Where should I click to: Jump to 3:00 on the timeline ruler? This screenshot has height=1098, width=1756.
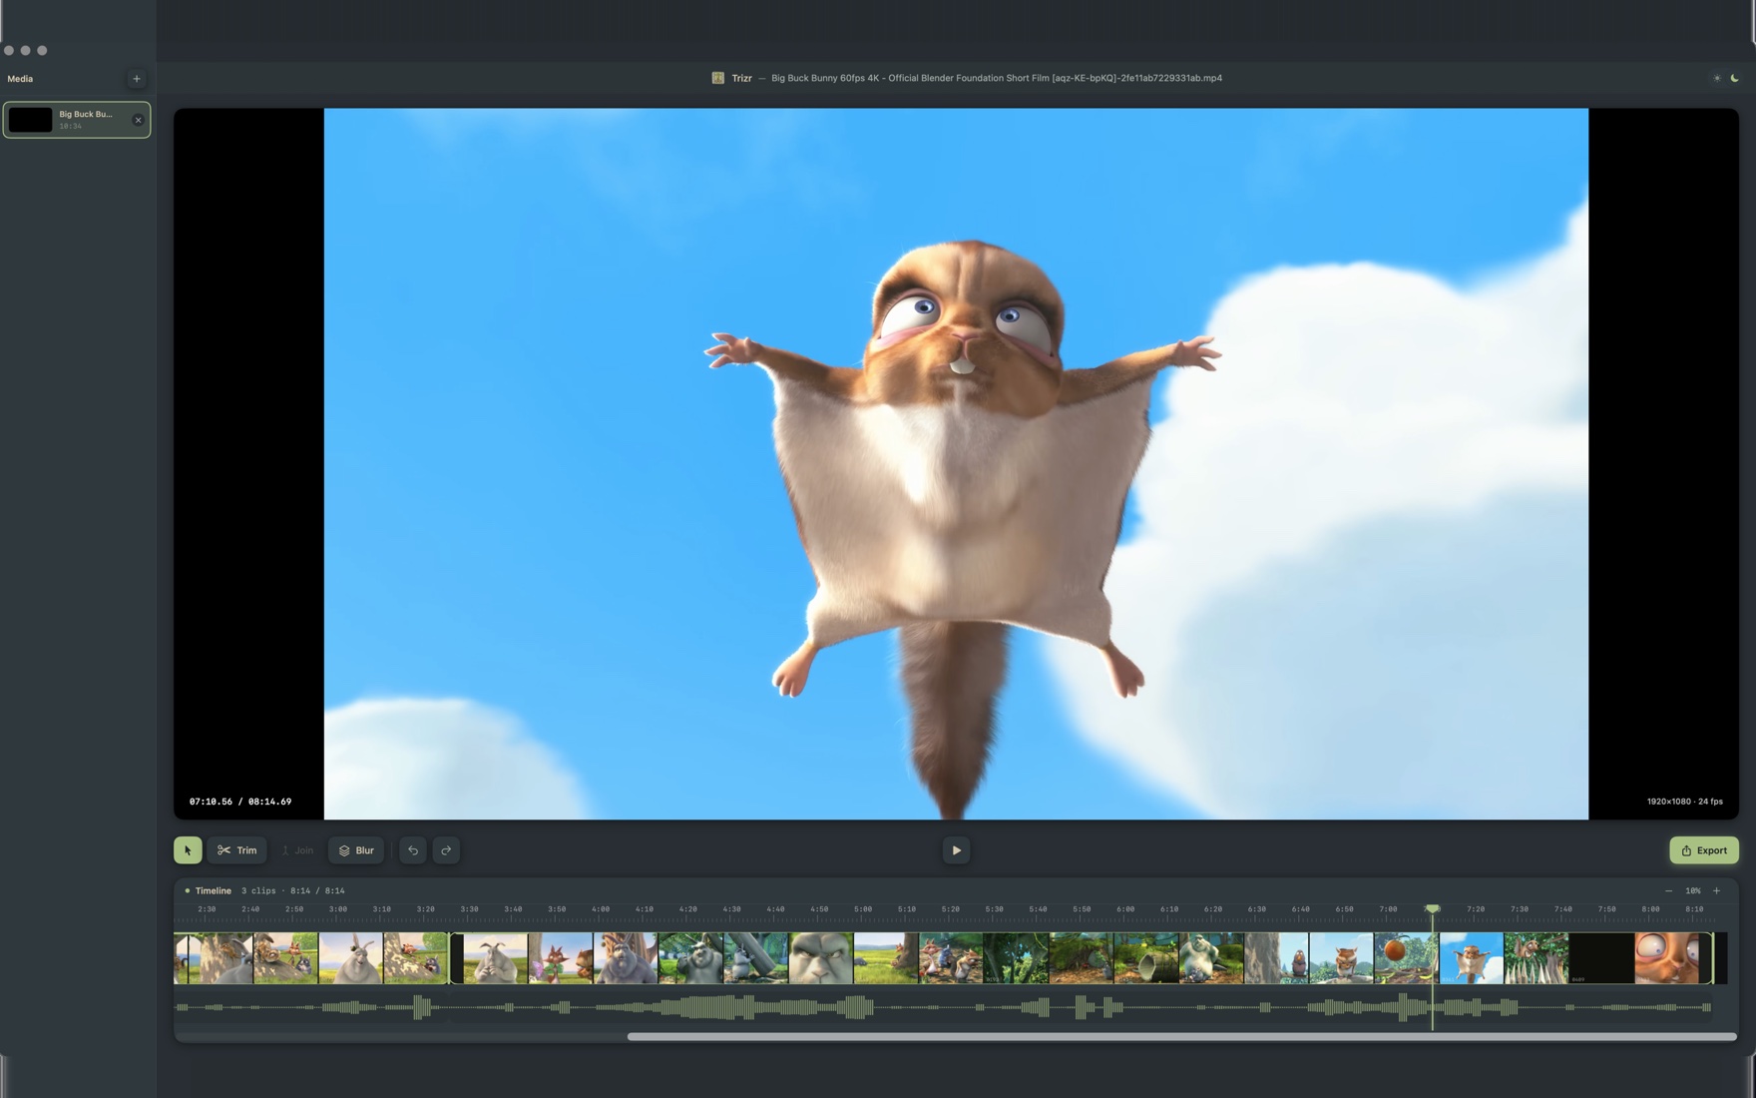(x=338, y=909)
